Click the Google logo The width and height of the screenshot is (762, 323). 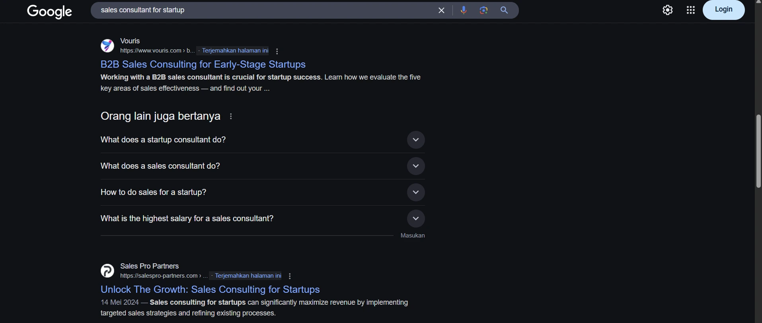[50, 12]
